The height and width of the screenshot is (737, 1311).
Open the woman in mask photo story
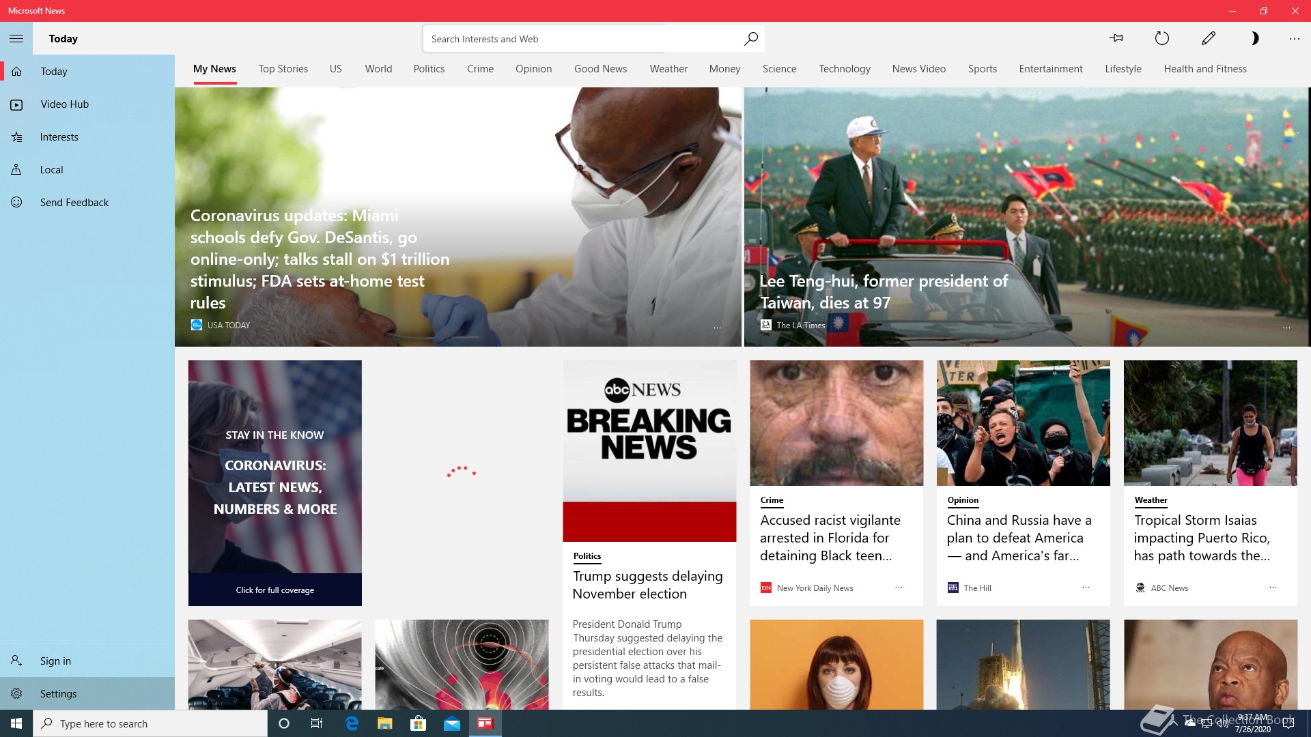click(836, 665)
